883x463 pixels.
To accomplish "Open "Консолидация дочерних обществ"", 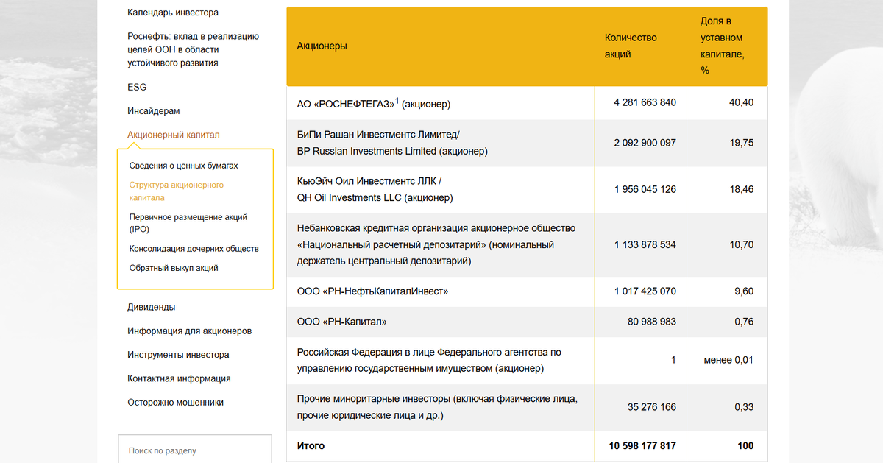I will click(194, 248).
